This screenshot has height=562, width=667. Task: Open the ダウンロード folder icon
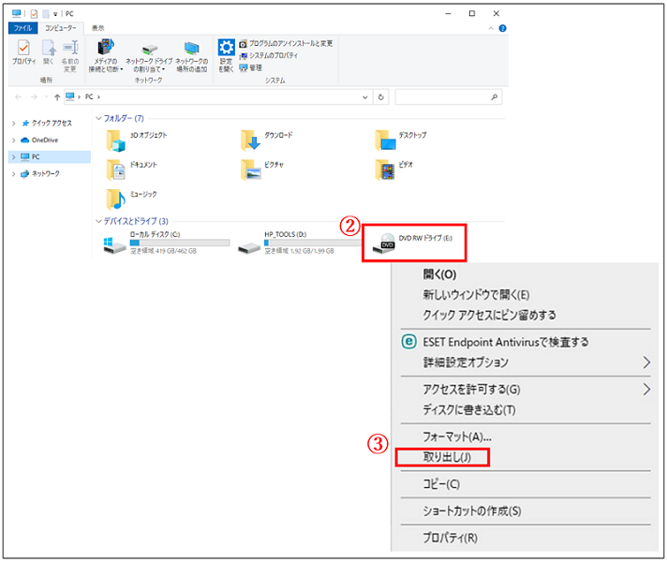(250, 139)
